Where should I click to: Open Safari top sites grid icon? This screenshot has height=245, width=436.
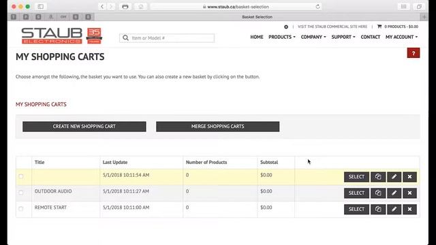click(x=403, y=7)
